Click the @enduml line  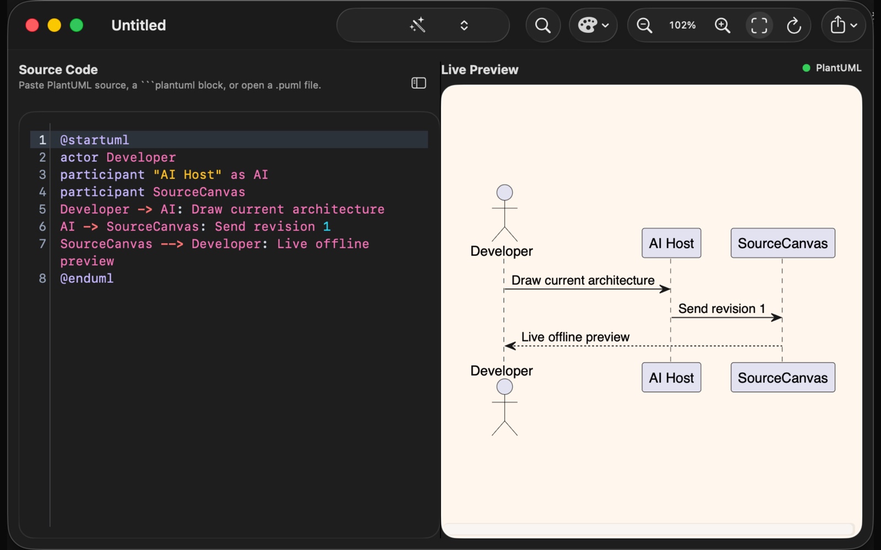[x=86, y=278]
